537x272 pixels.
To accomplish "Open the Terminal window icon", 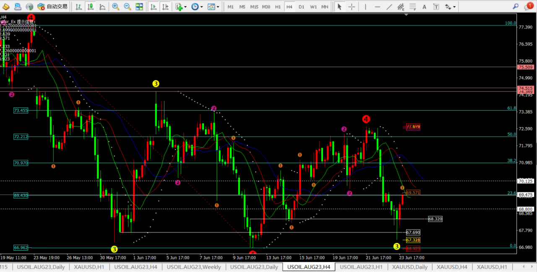I will click(x=18, y=7).
